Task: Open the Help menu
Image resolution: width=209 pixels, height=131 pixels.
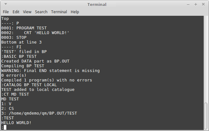Action: (x=75, y=12)
